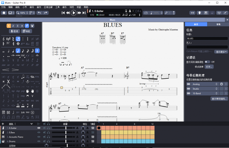Toggle power on Analog mastering effect
The width and height of the screenshot is (229, 148).
[x=221, y=84]
